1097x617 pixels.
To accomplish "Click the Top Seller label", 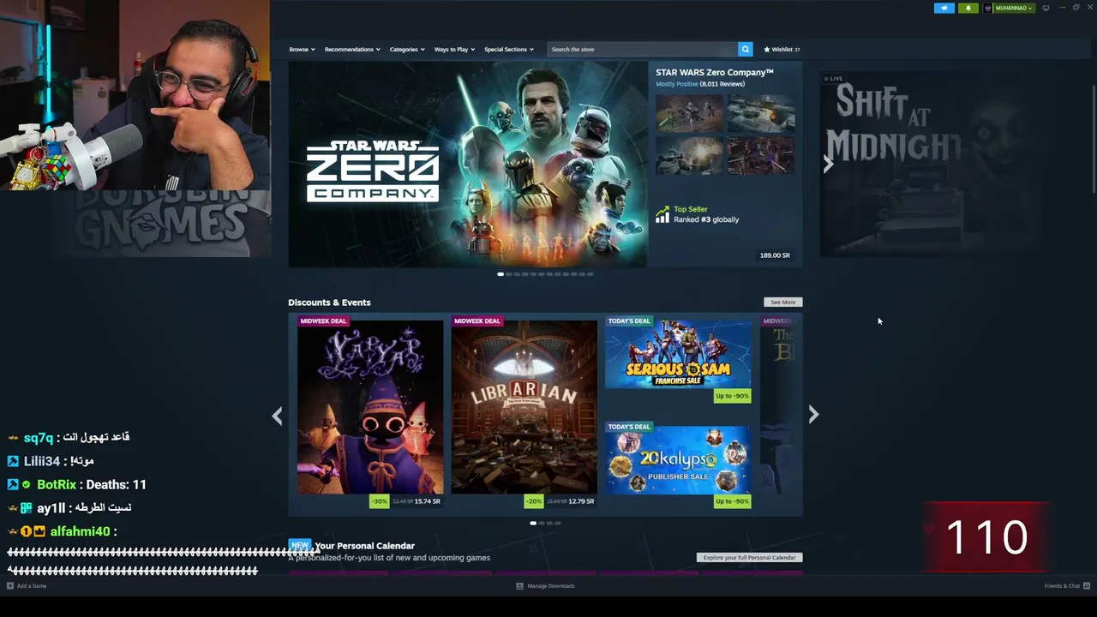I will pyautogui.click(x=691, y=209).
